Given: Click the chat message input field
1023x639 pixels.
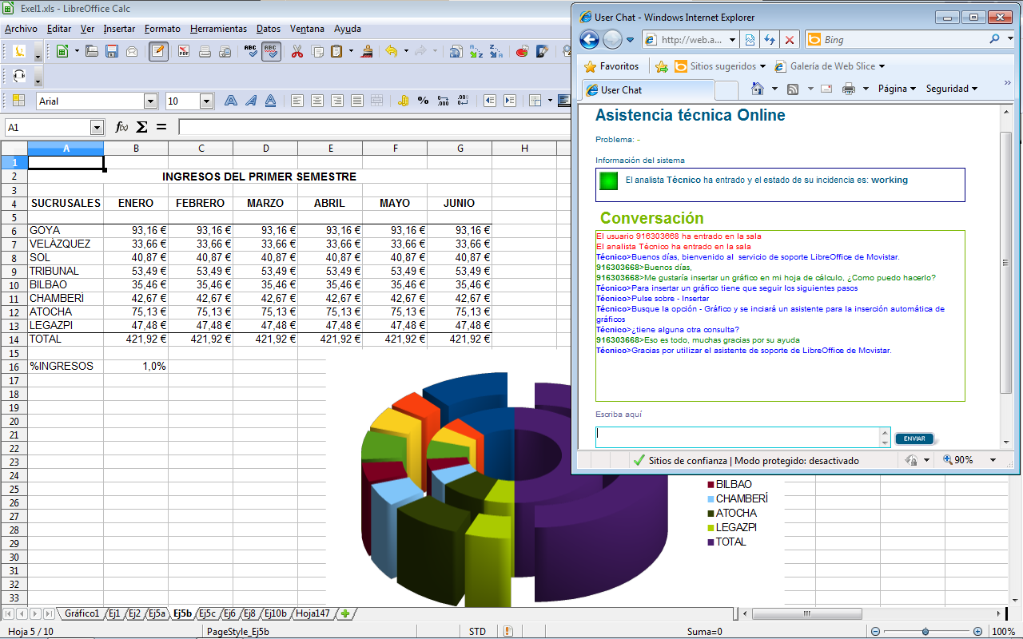Looking at the screenshot, I should click(x=737, y=437).
